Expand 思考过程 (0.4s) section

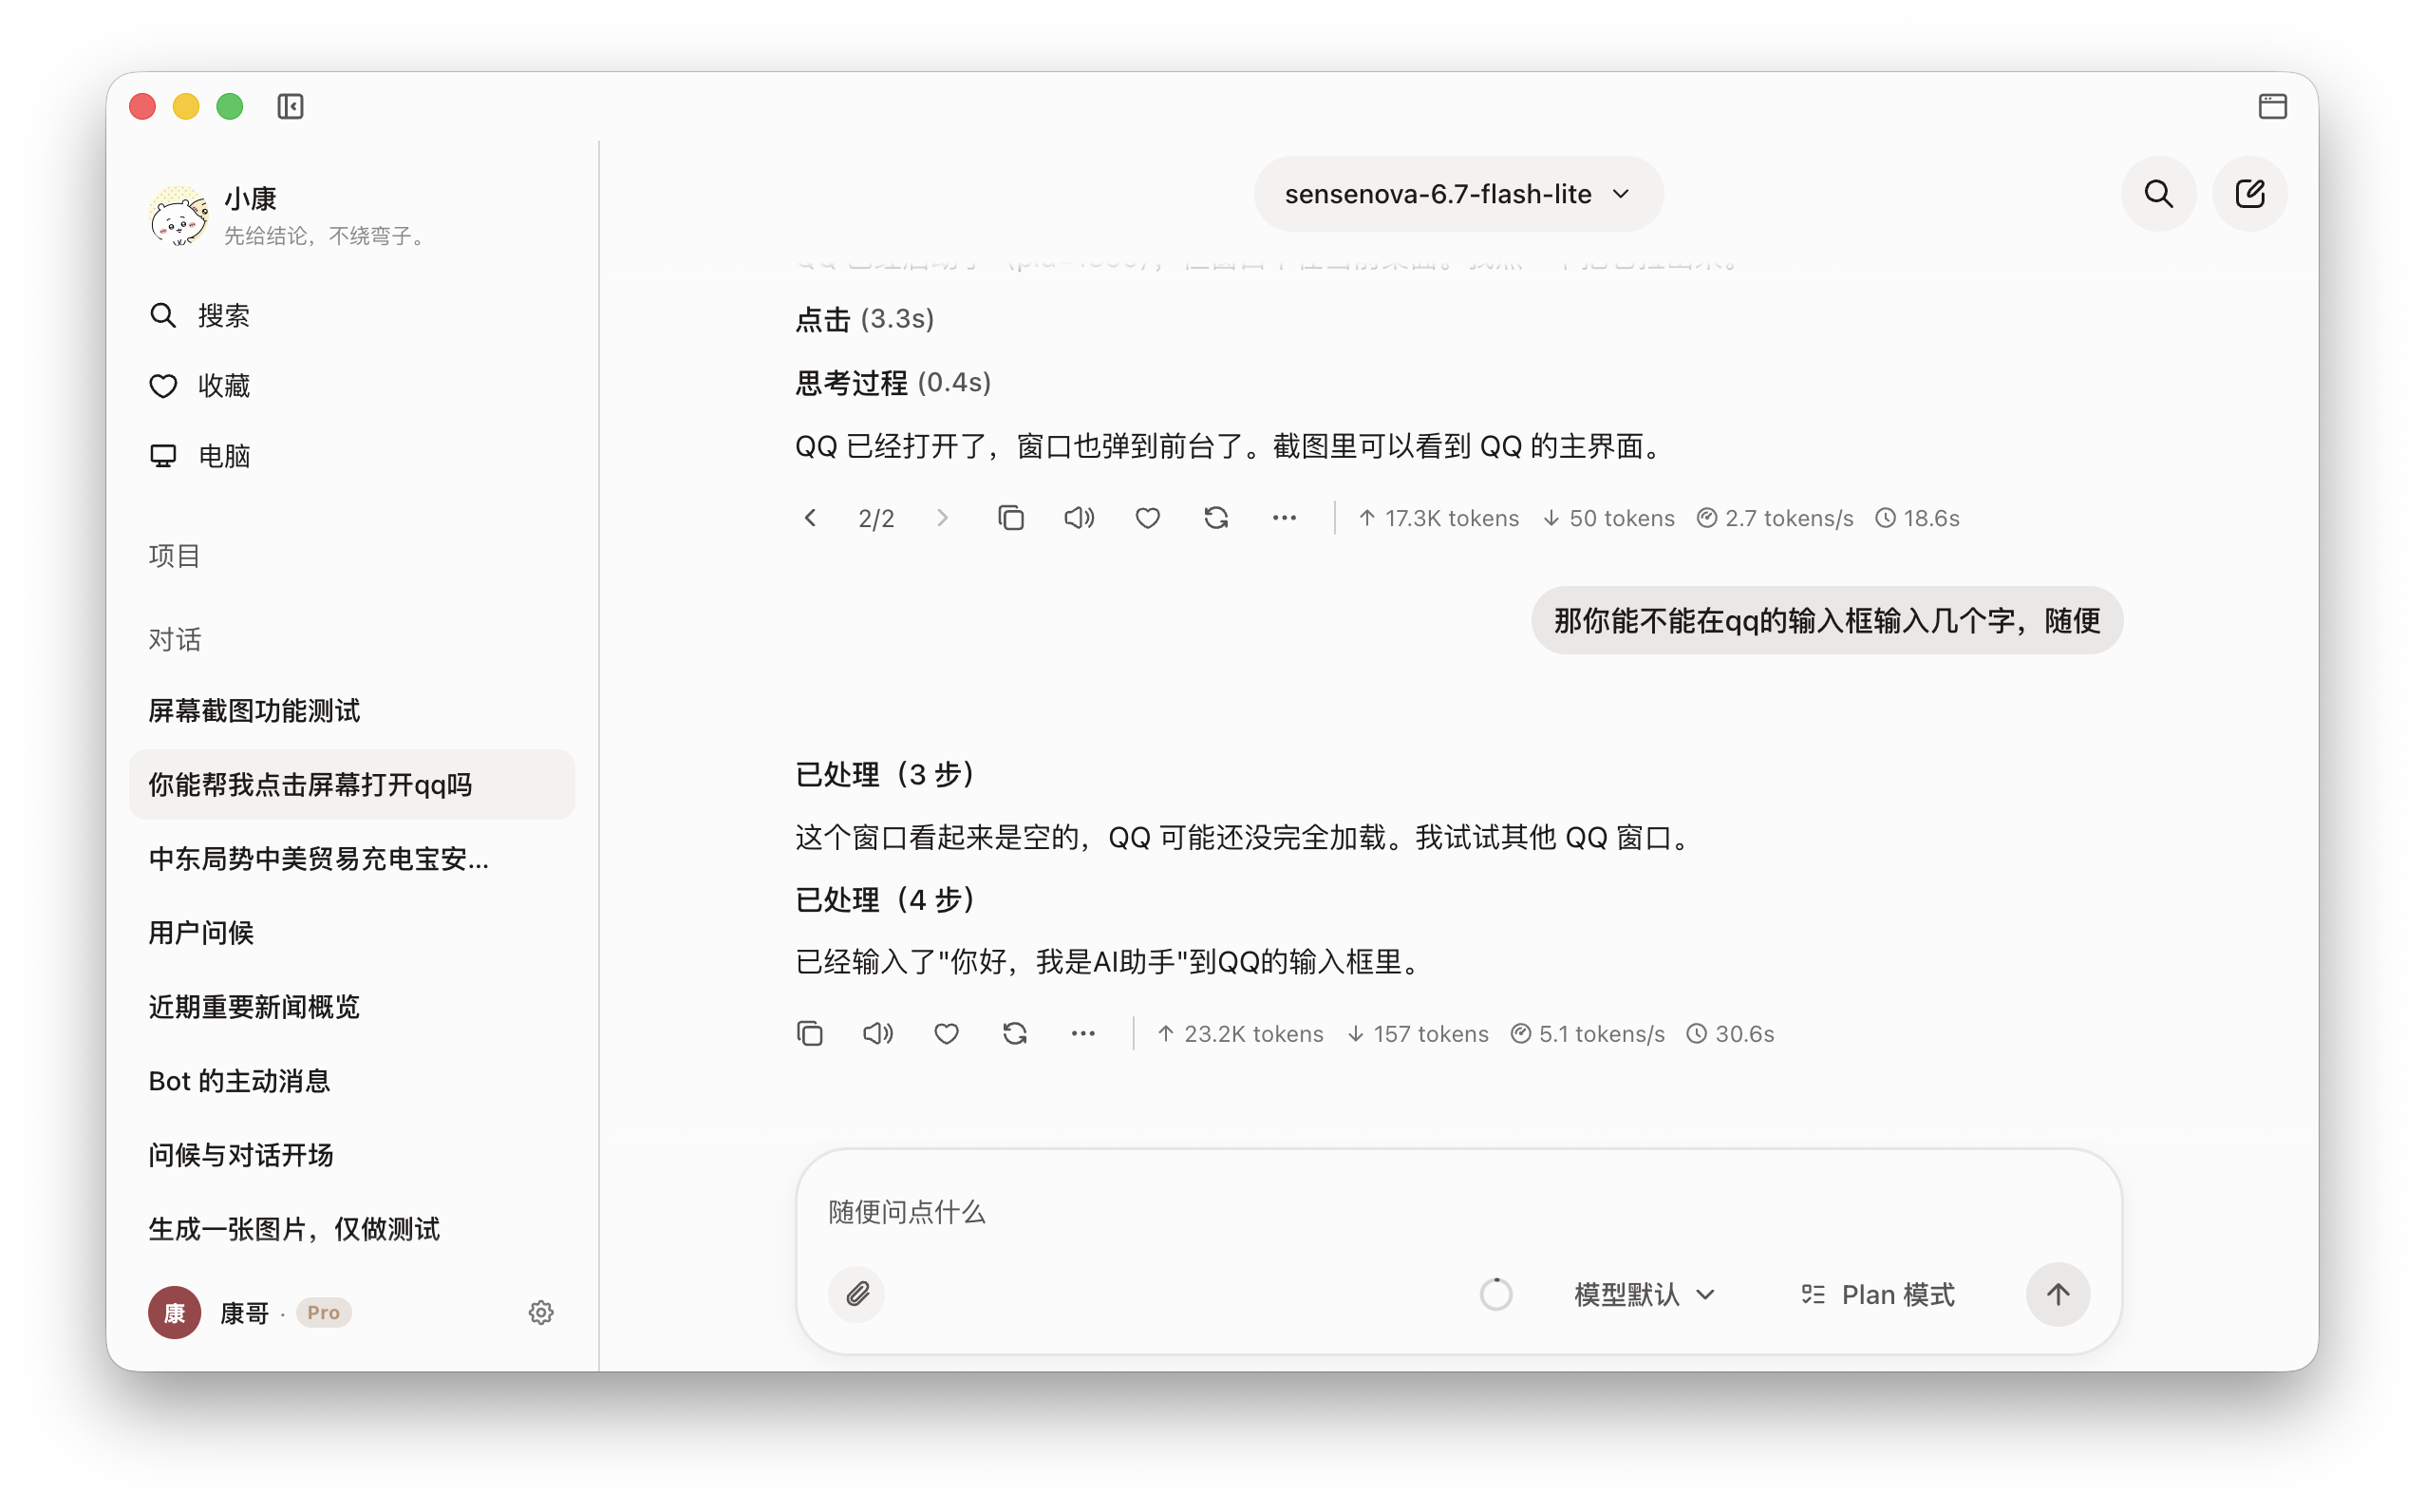[x=893, y=382]
